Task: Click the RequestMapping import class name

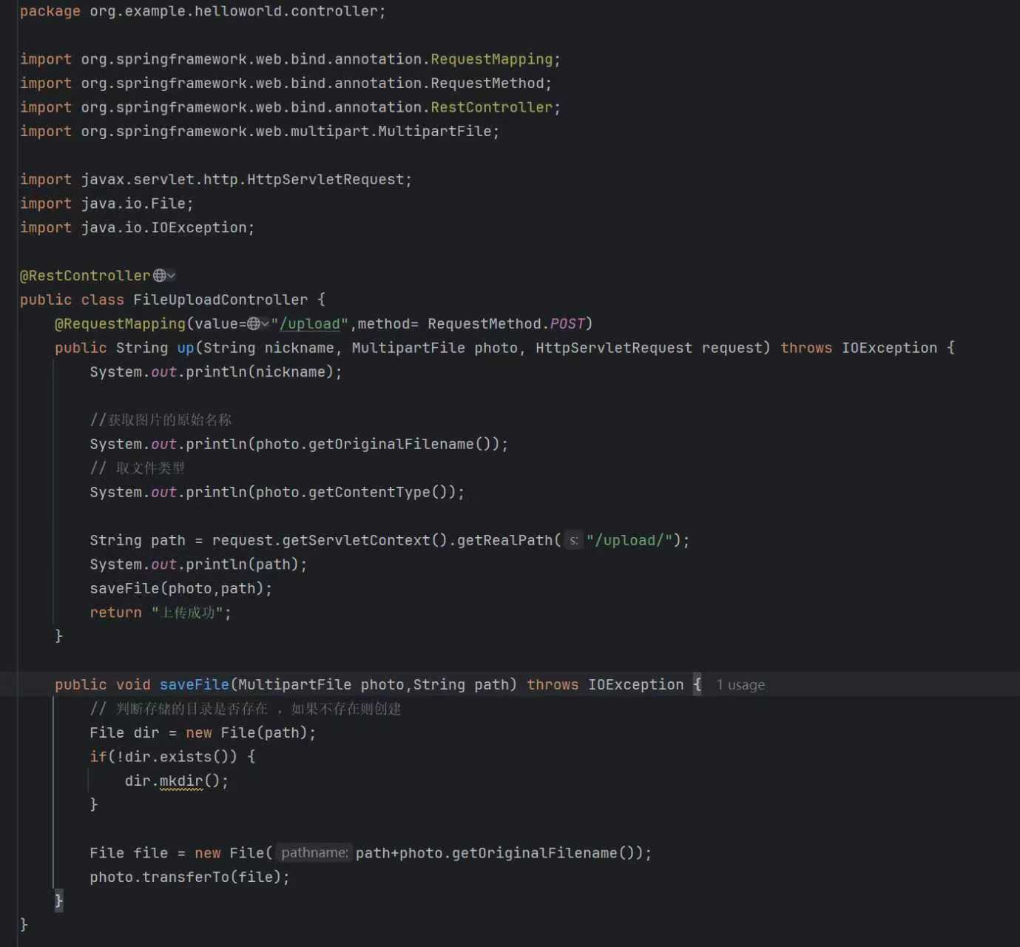Action: [x=491, y=59]
